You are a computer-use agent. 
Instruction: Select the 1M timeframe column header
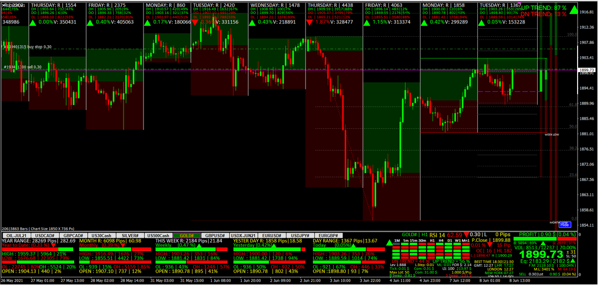click(397, 241)
